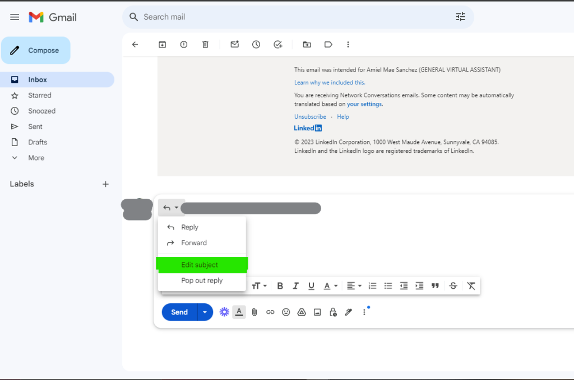Click the Gmail logo
The width and height of the screenshot is (574, 380).
pyautogui.click(x=53, y=17)
